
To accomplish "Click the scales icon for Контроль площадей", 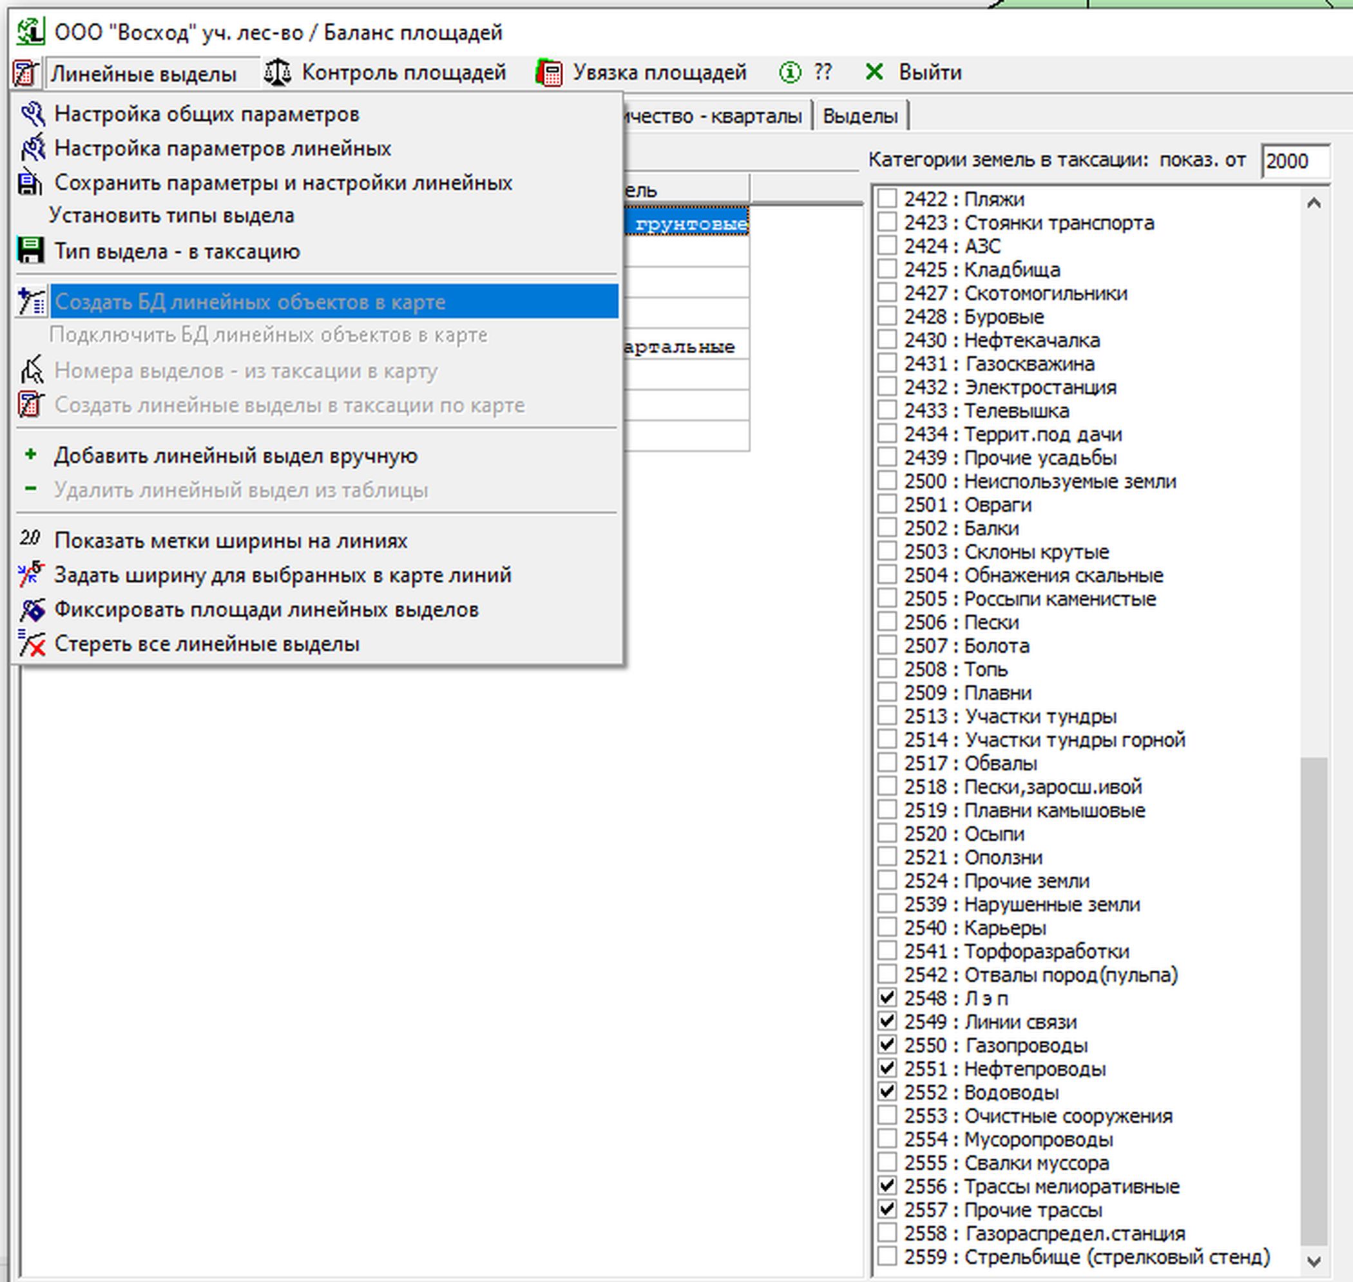I will tap(277, 72).
